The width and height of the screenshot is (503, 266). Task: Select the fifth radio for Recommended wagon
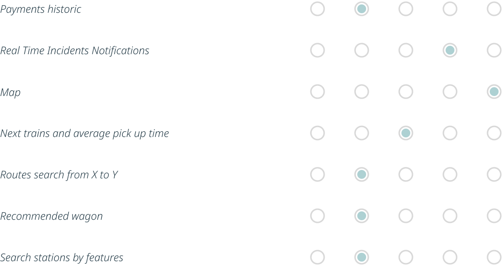point(494,216)
